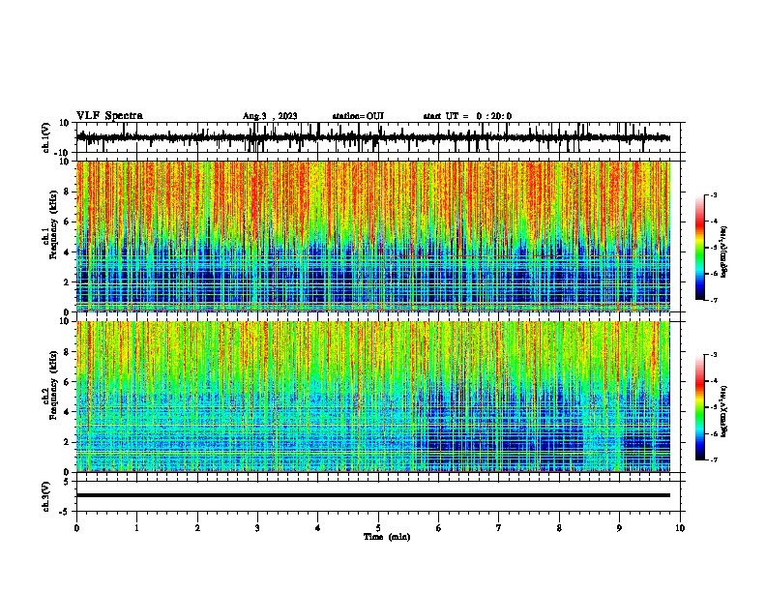
Task: Click the "5" tick on ch.3(V) axis
Action: click(68, 482)
